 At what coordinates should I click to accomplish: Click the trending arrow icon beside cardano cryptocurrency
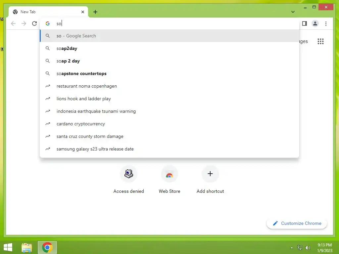48,124
